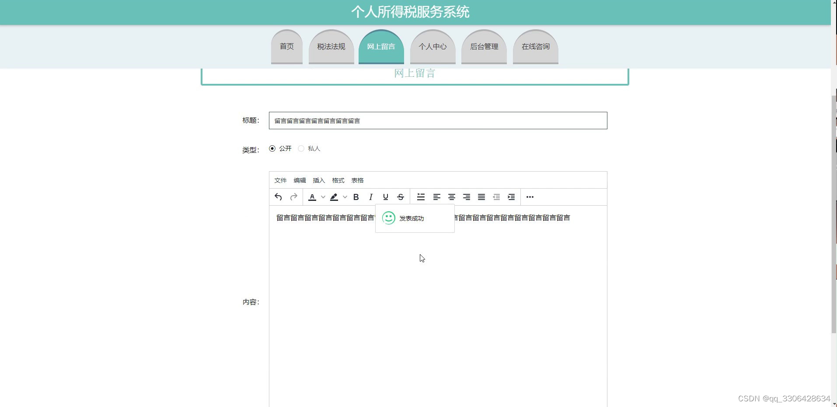Click the page vertical scrollbar
Image resolution: width=837 pixels, height=407 pixels.
834,214
